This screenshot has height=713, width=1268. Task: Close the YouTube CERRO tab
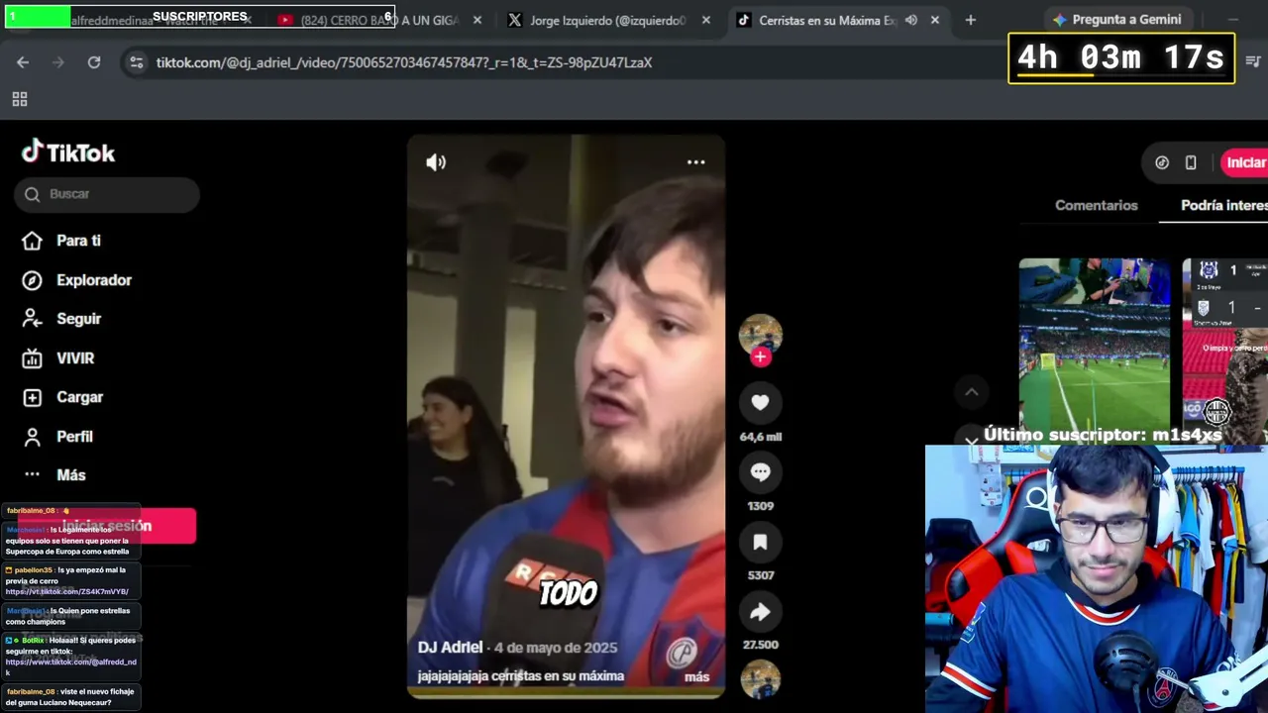point(477,20)
